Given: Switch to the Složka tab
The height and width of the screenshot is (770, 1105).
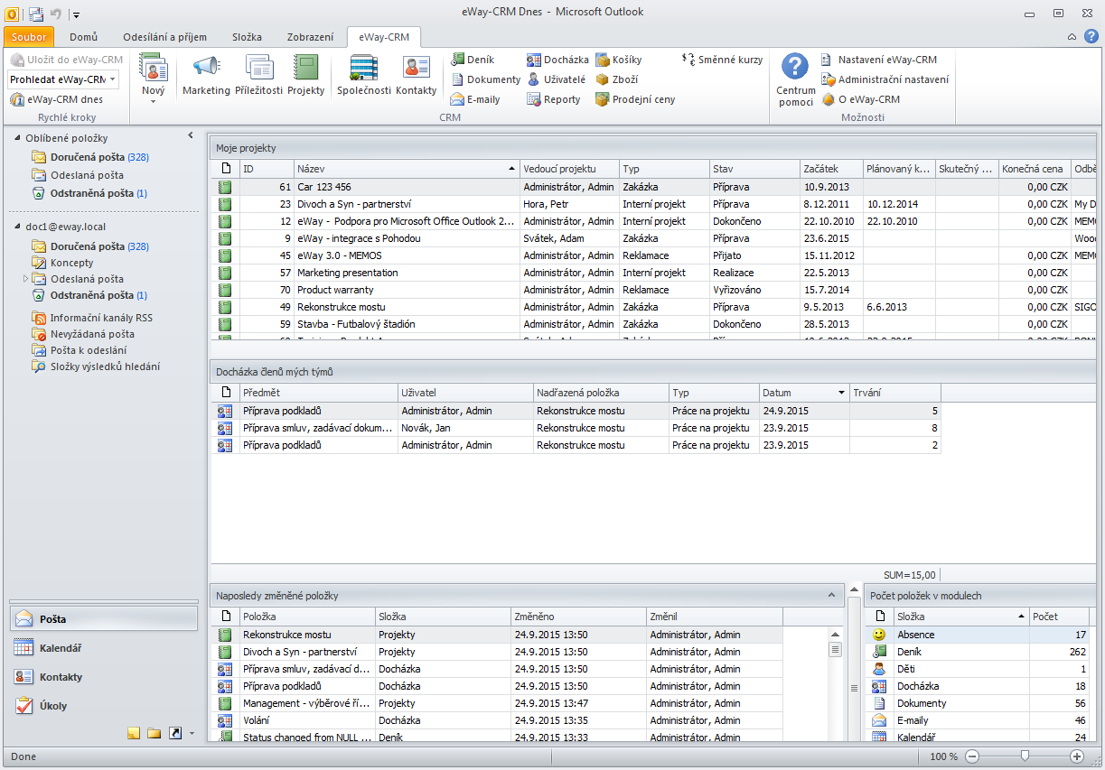Looking at the screenshot, I should coord(247,37).
